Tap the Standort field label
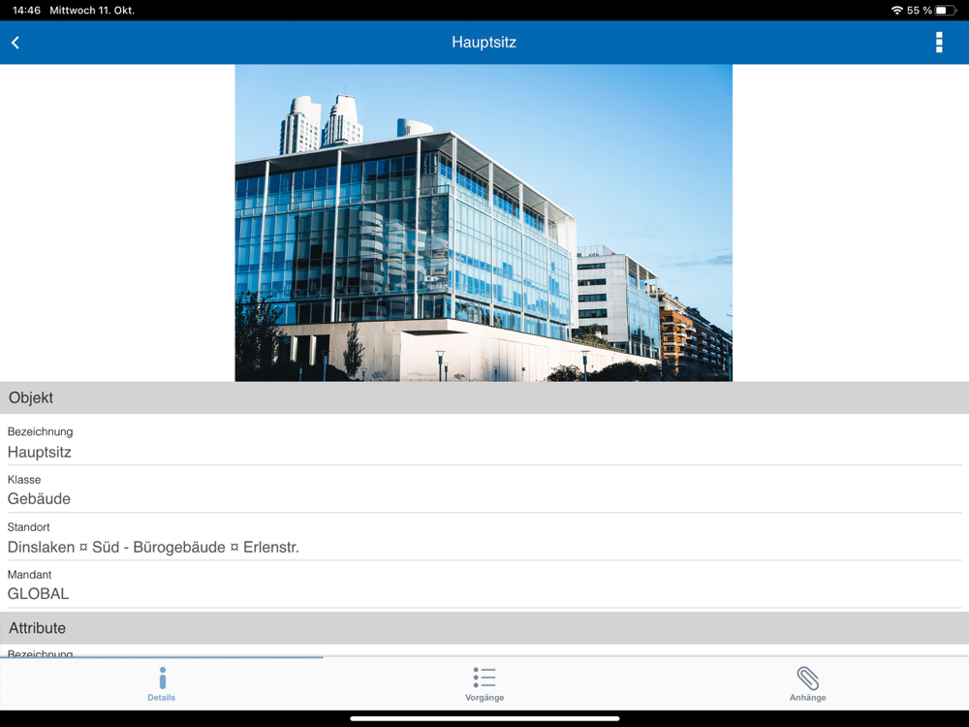Viewport: 969px width, 727px height. [28, 527]
